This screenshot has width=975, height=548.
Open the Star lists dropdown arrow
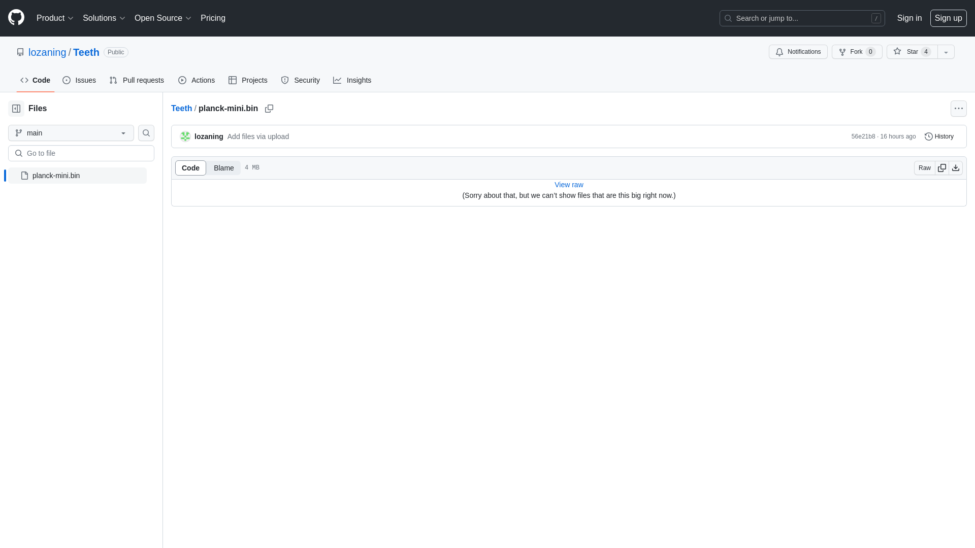(946, 52)
